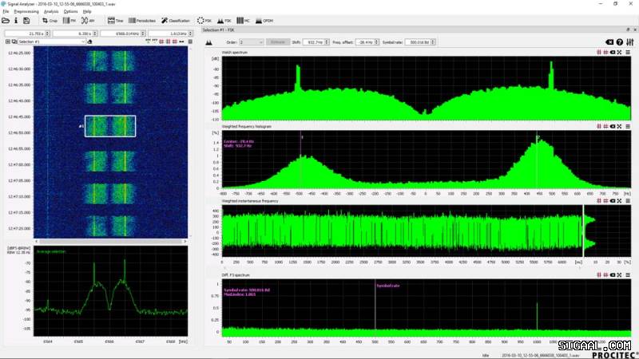
Task: Toggle Diff. F3 spectrum cursor lines icon
Action: coord(598,274)
